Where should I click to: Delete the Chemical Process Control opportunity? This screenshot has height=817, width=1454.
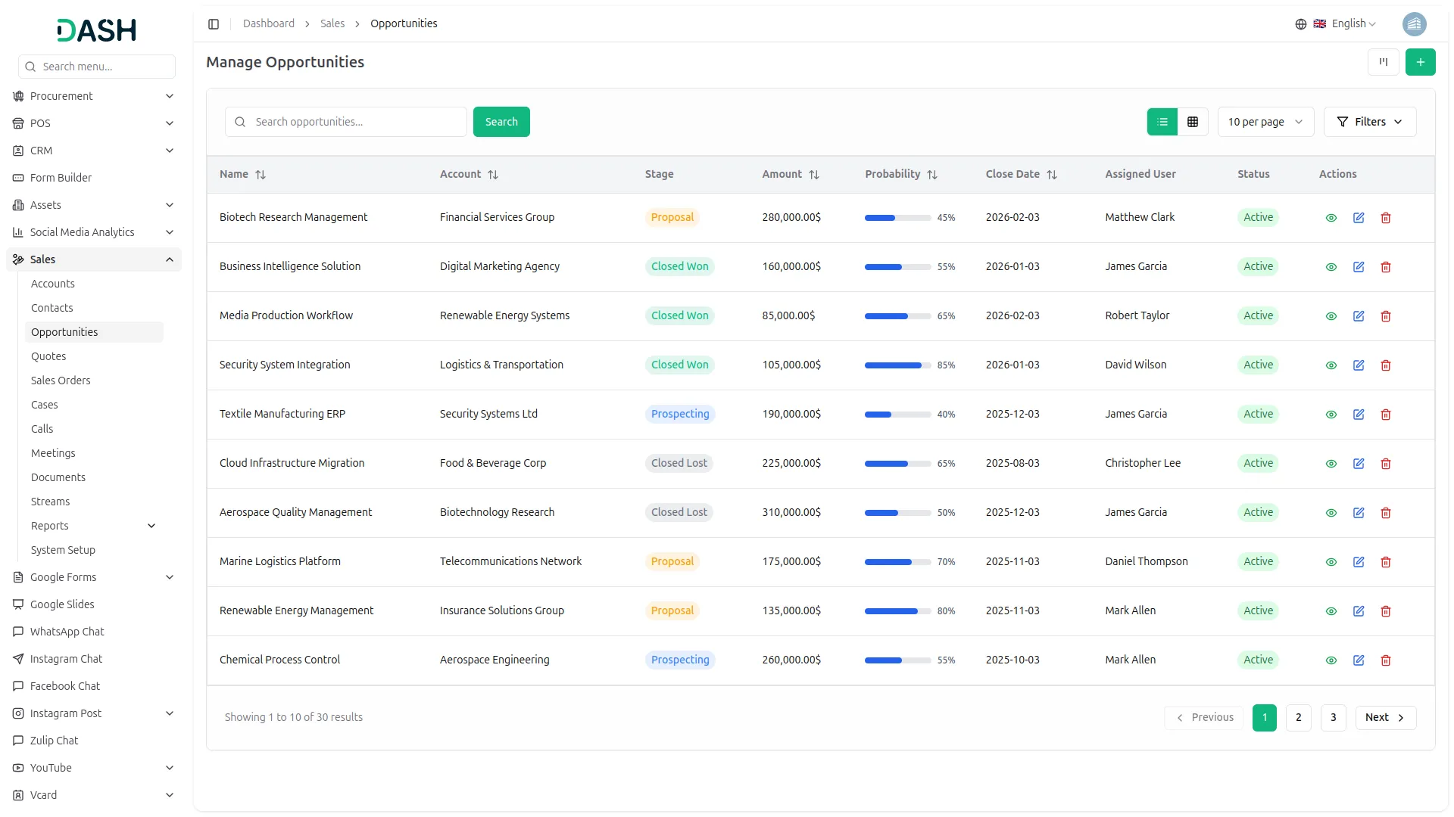1386,660
